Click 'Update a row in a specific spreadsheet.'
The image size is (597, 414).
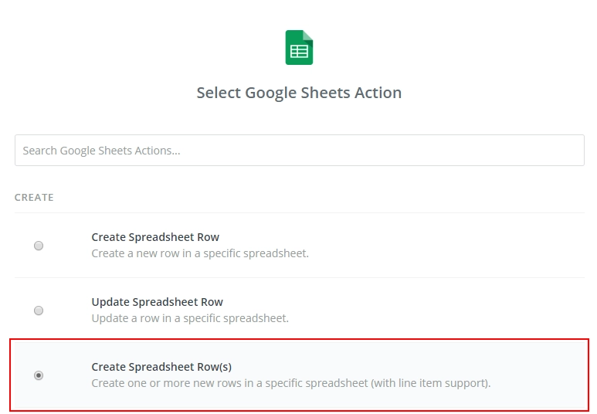click(x=190, y=318)
